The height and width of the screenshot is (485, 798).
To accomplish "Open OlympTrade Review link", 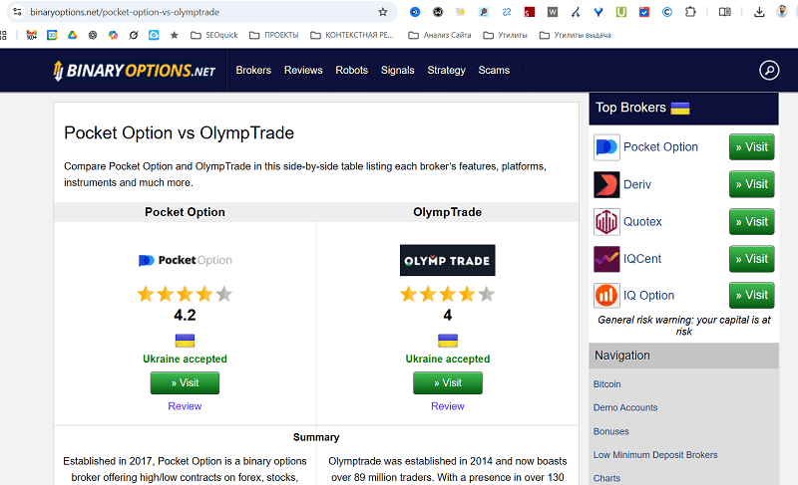I will click(x=448, y=406).
